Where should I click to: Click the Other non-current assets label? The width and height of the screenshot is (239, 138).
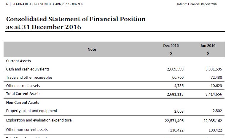pos(27,130)
